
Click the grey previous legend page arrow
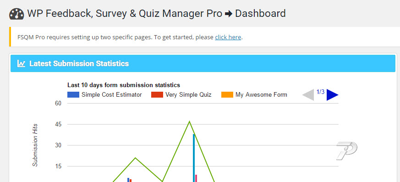[x=308, y=95]
